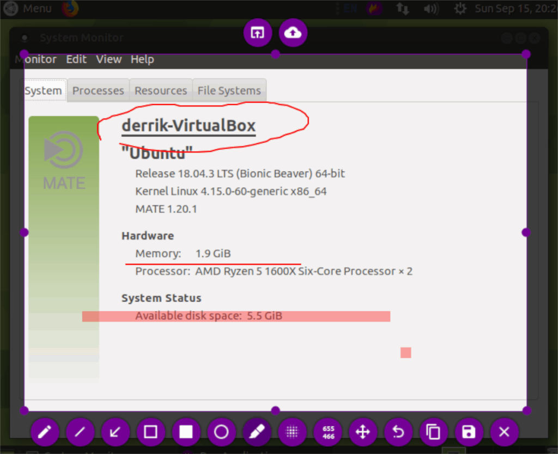The width and height of the screenshot is (558, 454).
Task: Click the bottom-right selection resize handle
Action: [526, 410]
